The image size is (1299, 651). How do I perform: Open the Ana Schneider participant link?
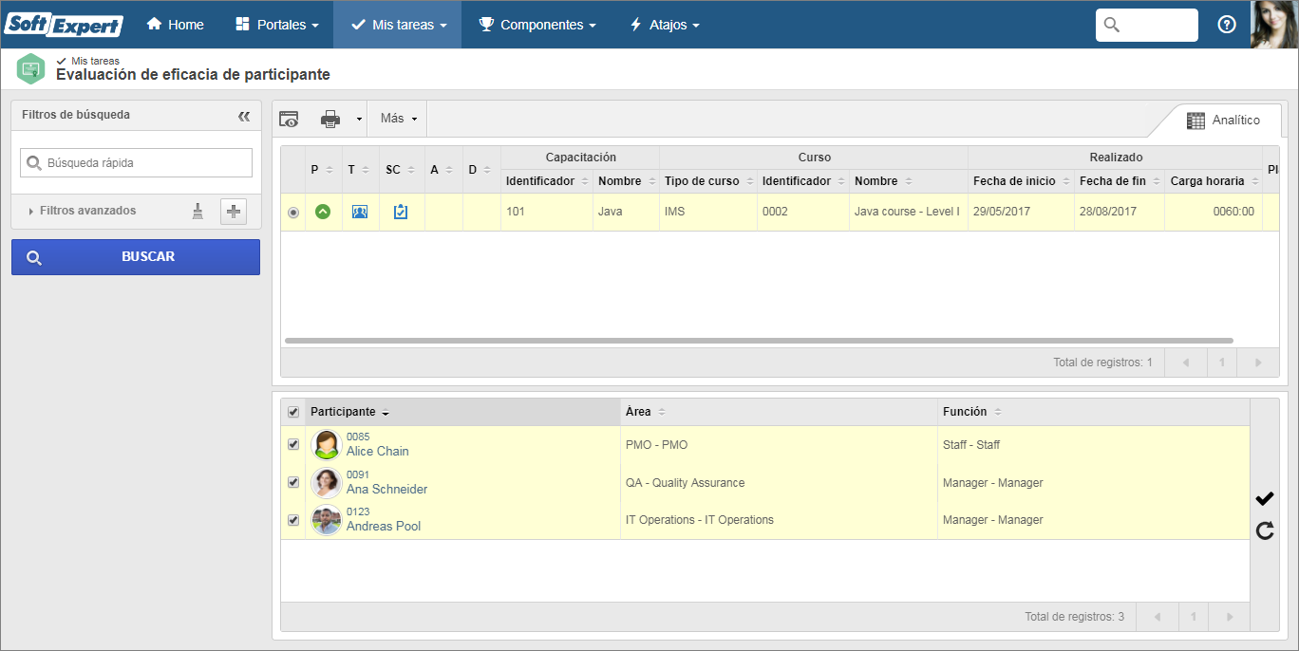pos(386,490)
